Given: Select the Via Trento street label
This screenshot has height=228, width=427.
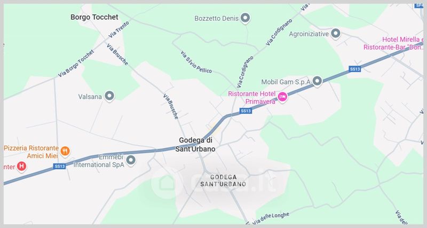Looking at the screenshot, I should point(118,29).
